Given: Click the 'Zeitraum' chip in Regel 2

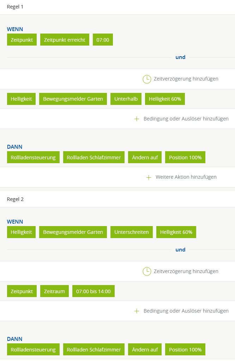Looking at the screenshot, I should (x=54, y=291).
